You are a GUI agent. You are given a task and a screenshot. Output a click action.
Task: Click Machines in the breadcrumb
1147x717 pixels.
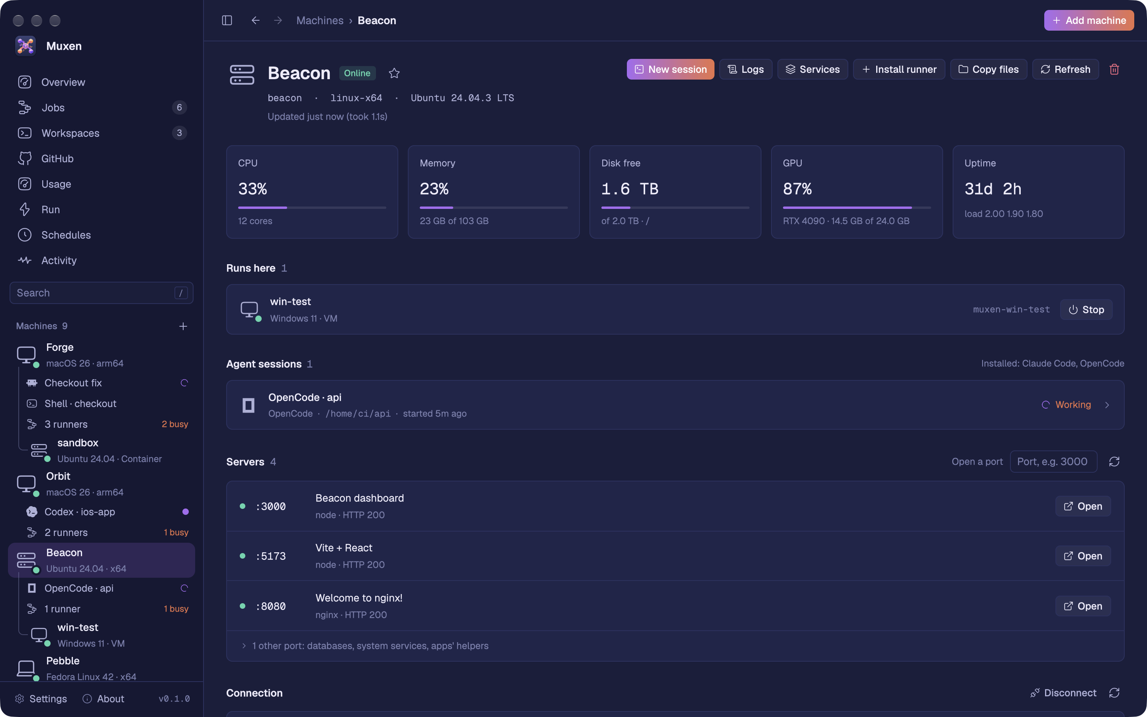click(319, 20)
